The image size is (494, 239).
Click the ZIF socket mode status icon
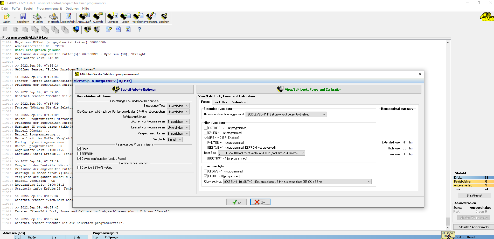(448, 235)
